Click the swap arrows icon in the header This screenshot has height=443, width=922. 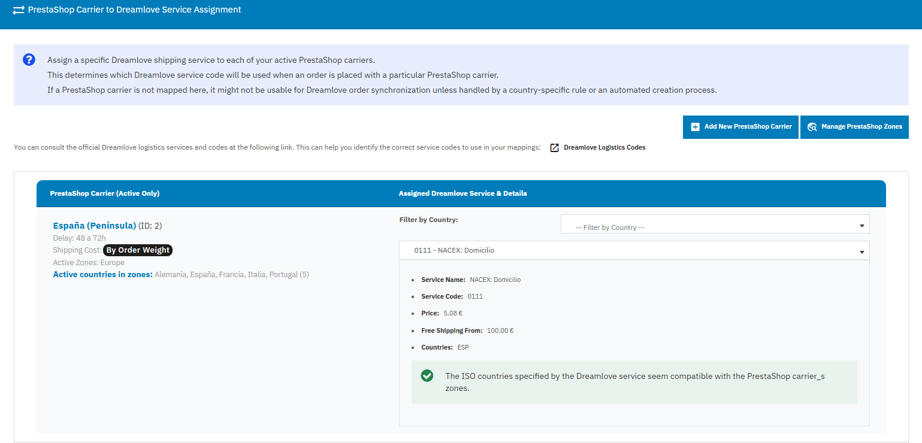tap(19, 10)
